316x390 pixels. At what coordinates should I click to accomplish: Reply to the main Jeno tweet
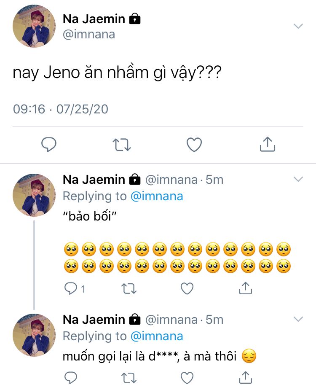(x=49, y=145)
